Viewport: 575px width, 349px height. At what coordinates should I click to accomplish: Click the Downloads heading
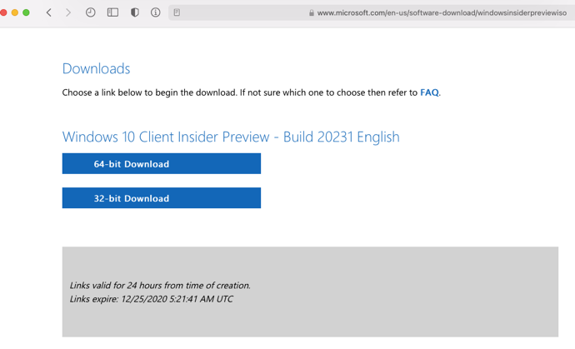click(x=96, y=68)
